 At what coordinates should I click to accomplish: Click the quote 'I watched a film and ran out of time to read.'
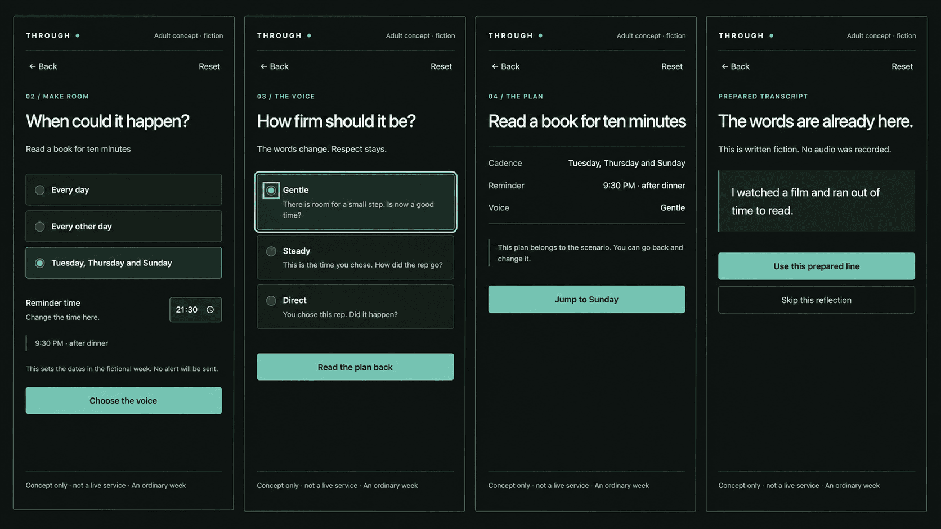(x=805, y=201)
